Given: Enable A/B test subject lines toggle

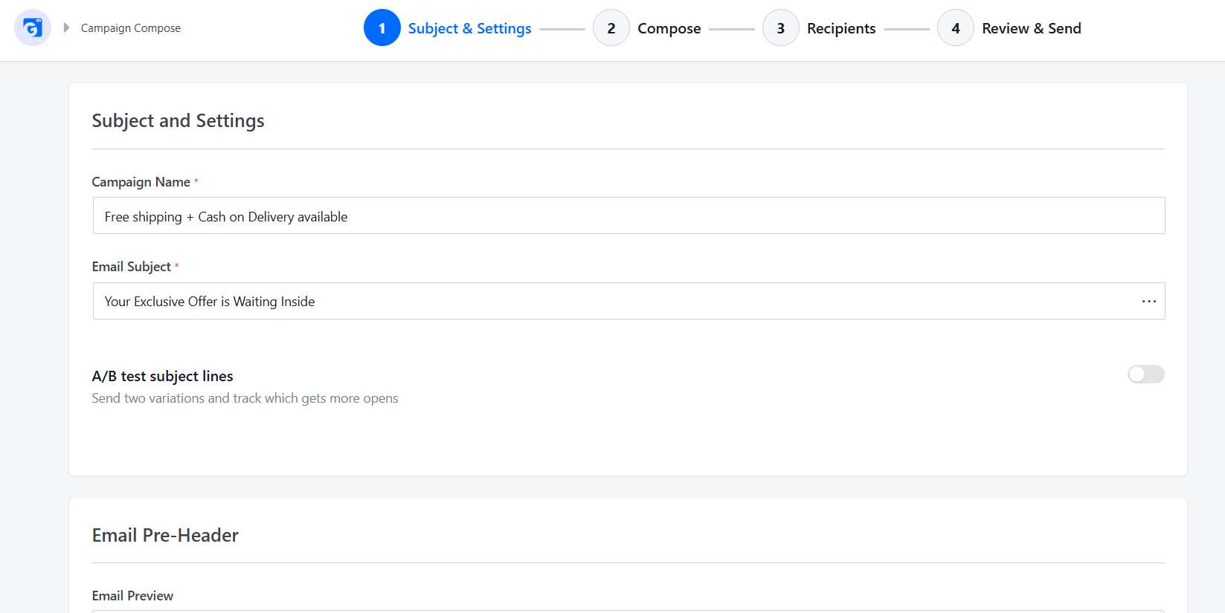Looking at the screenshot, I should 1145,374.
